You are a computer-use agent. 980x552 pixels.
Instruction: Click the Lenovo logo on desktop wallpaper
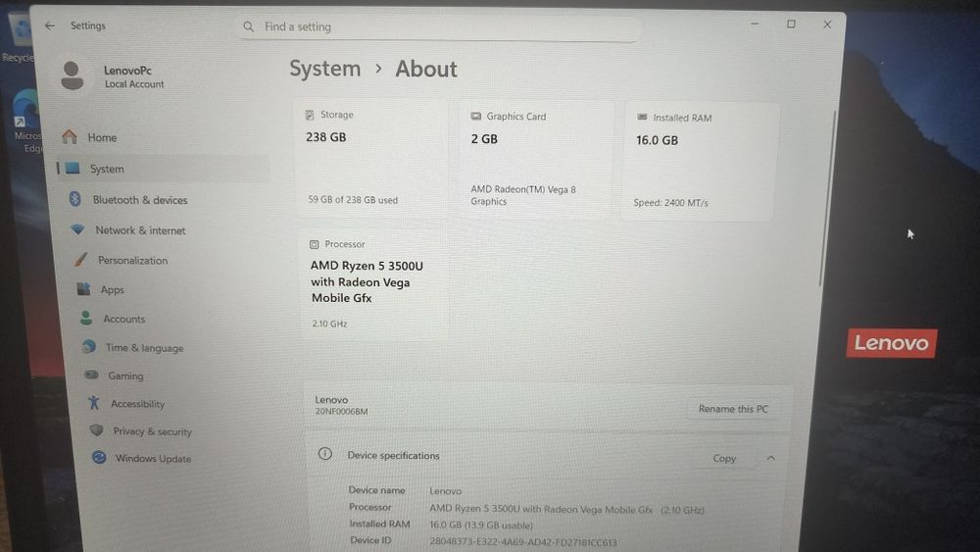[891, 343]
